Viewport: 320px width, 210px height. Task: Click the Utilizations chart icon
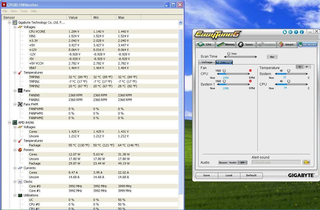[x=20, y=195]
